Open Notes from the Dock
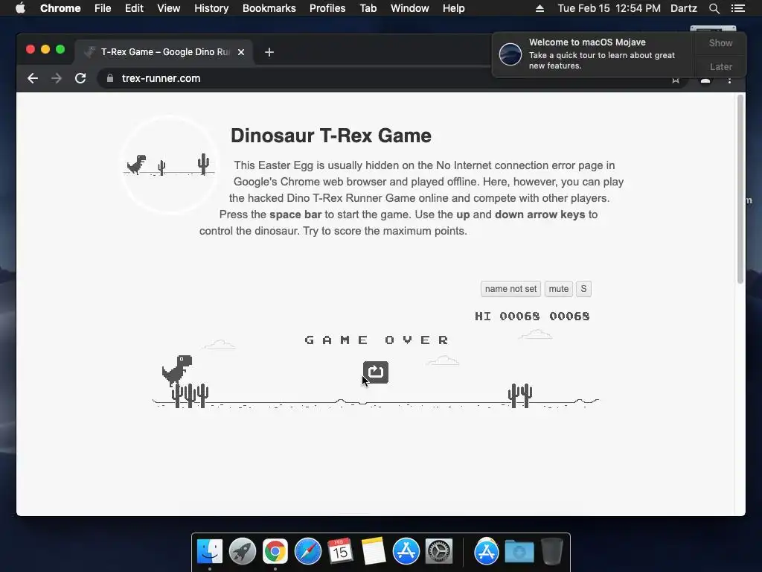Viewport: 762px width, 572px height. click(374, 552)
